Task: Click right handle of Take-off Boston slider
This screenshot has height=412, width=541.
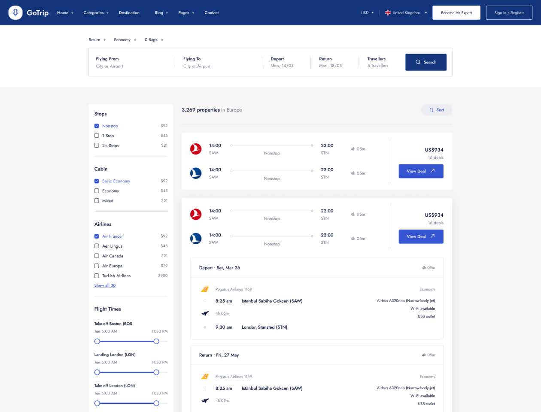Action: pos(156,341)
